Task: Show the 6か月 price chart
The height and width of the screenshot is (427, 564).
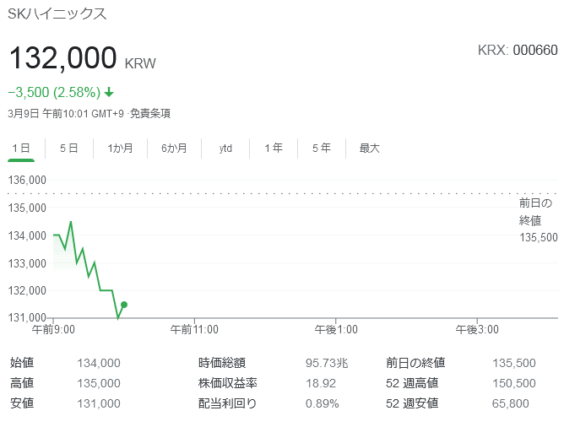Action: tap(174, 149)
